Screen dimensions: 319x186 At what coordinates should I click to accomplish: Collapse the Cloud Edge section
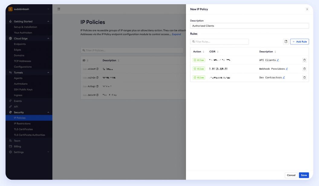coord(48,38)
